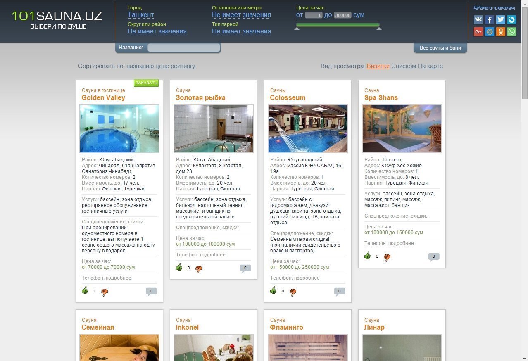528x361 pixels.
Task: Share the page on LiveJournal
Action: [x=511, y=19]
